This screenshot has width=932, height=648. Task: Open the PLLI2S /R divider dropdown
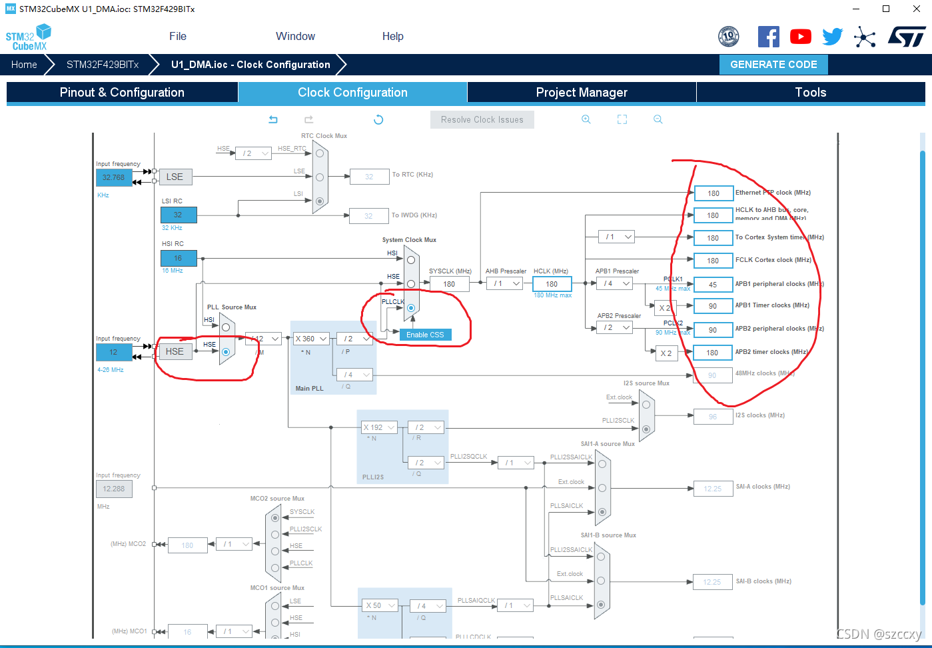tap(426, 427)
